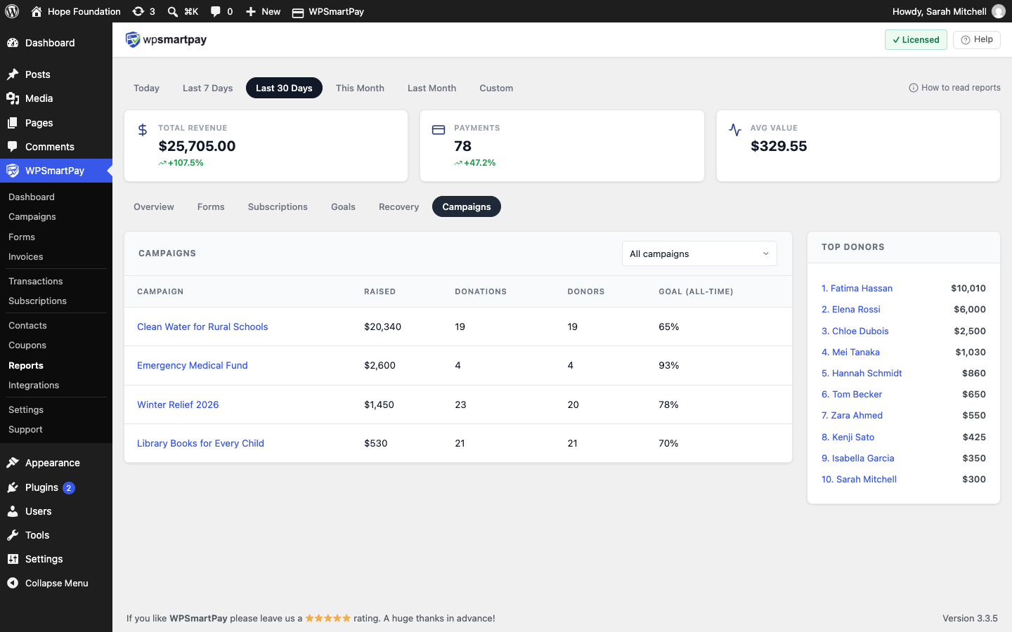The height and width of the screenshot is (632, 1012).
Task: Open top donor Kenji Sato
Action: click(x=848, y=437)
